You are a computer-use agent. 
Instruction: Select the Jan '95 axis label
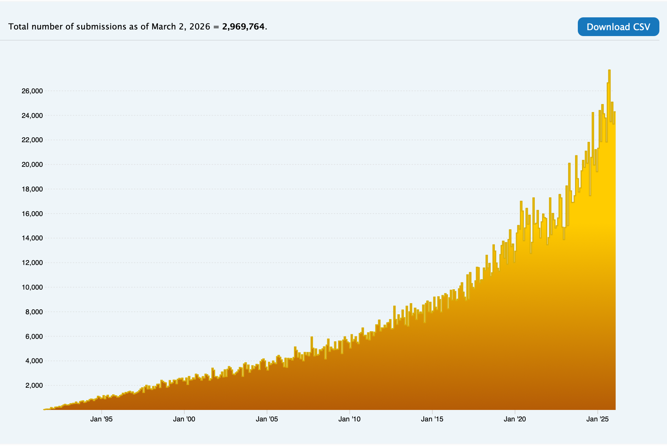[x=101, y=419]
